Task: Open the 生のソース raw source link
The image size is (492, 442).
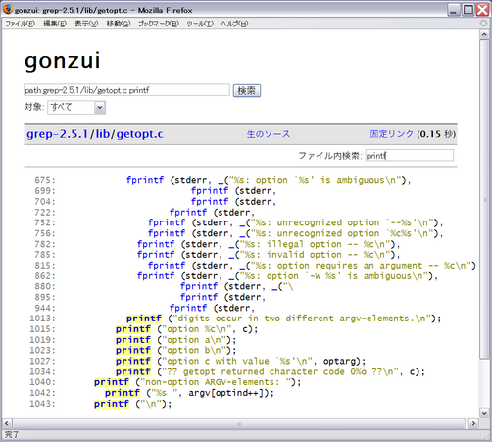Action: point(269,134)
